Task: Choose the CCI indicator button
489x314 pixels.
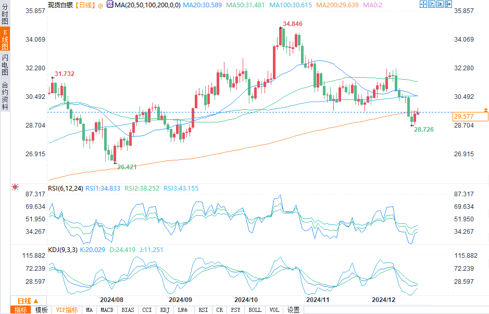Action: 147,310
